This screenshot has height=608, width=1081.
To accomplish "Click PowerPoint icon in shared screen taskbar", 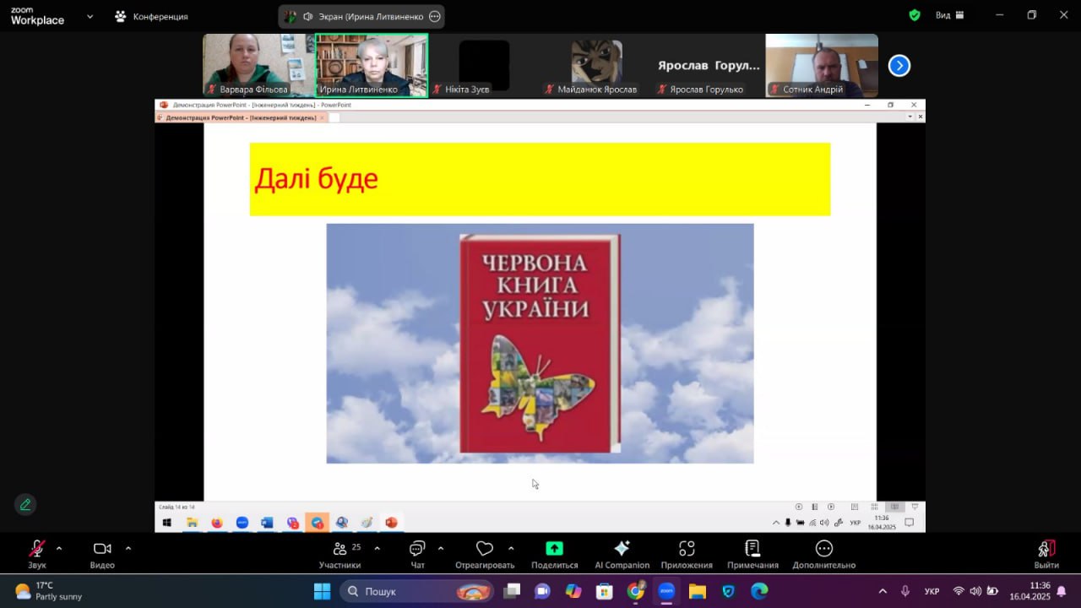I will [x=391, y=523].
